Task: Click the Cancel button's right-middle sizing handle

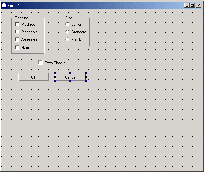Action: click(x=86, y=77)
